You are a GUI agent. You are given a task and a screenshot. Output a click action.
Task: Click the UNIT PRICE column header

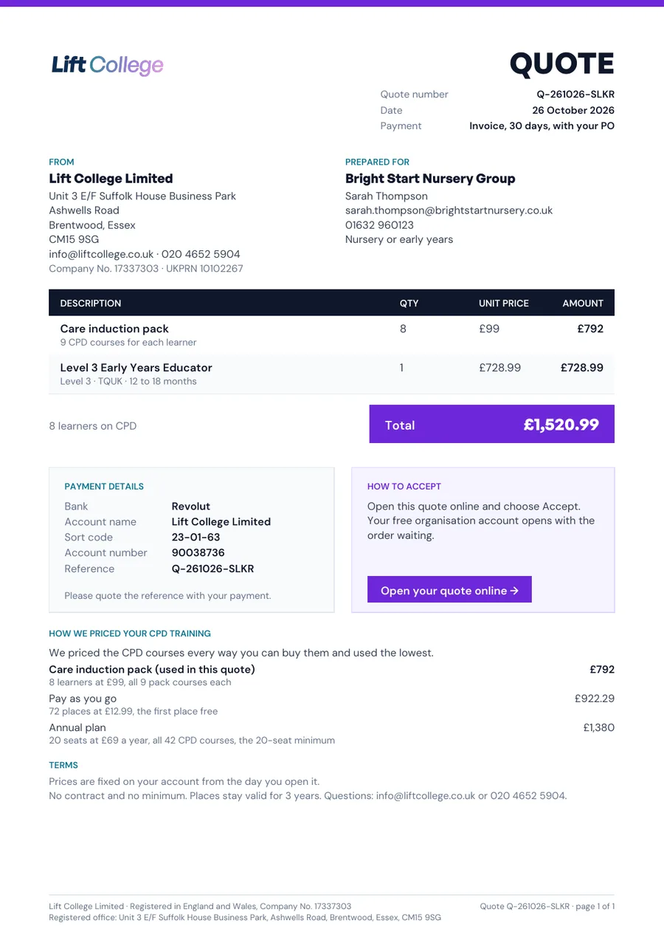click(x=504, y=303)
